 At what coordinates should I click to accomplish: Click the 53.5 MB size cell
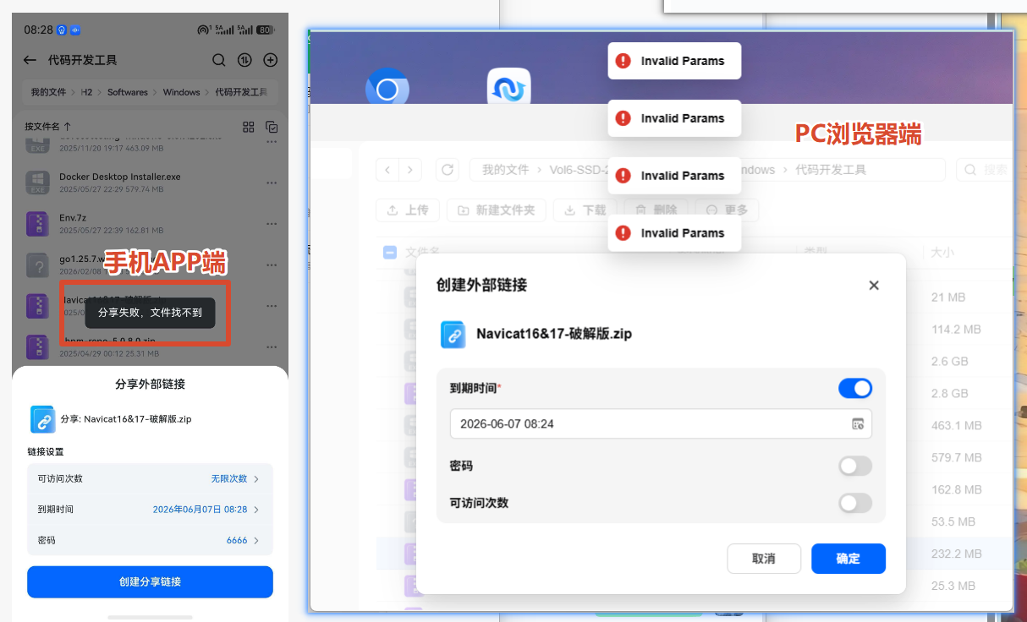[x=953, y=521]
